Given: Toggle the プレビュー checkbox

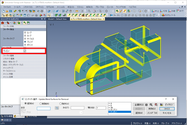Looking at the screenshot, I should coord(25,51).
